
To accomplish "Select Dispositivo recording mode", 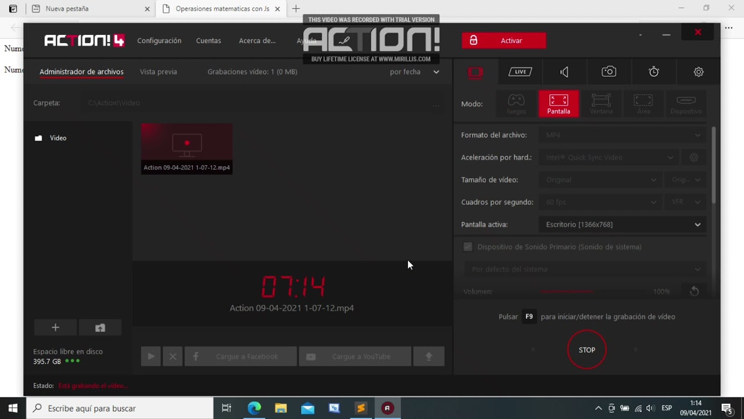I will (x=686, y=104).
